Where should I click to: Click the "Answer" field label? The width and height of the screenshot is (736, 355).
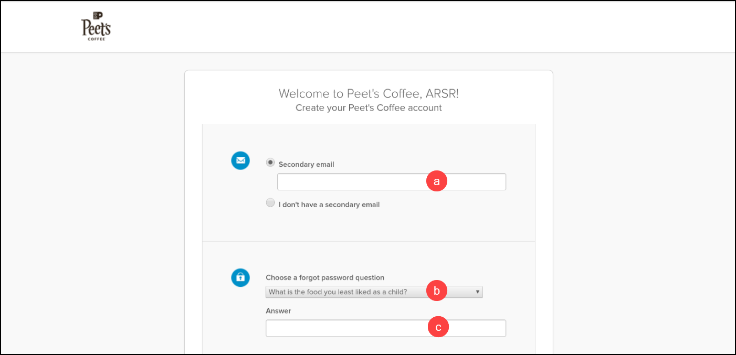point(278,311)
